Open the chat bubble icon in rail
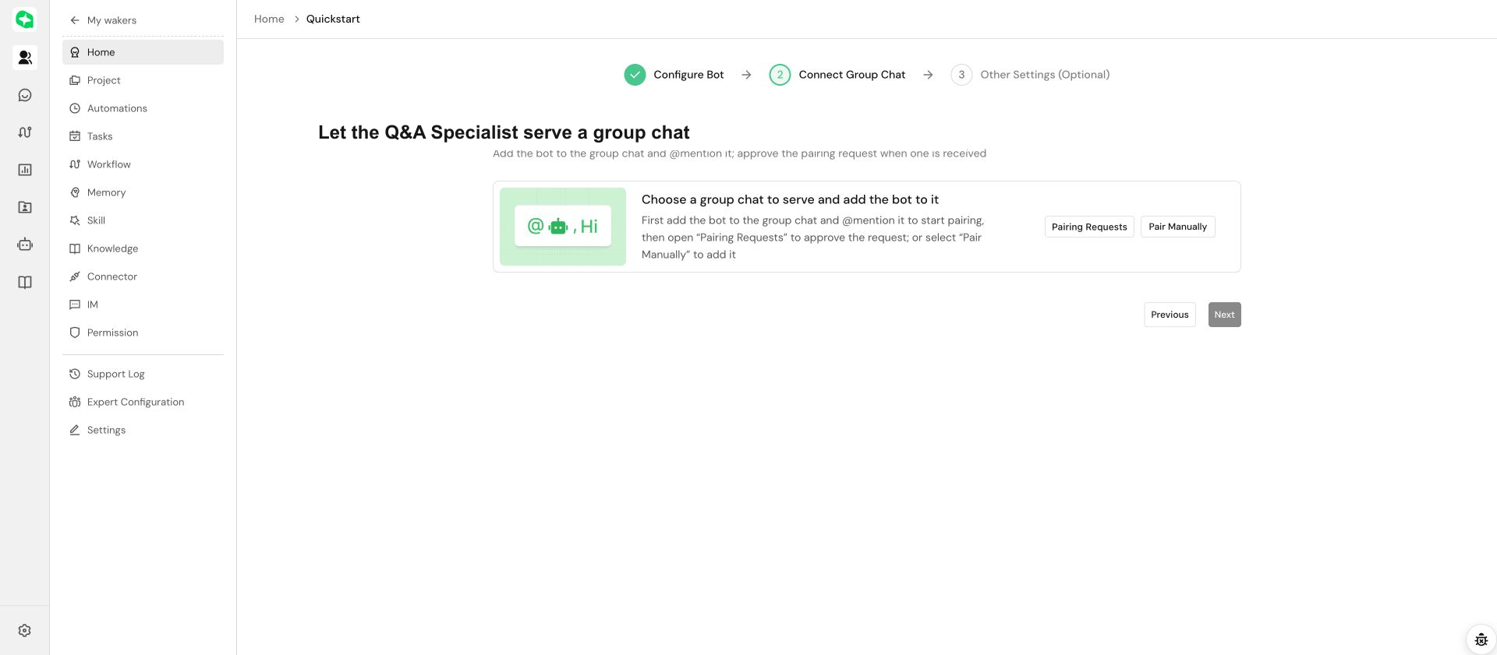 (25, 95)
